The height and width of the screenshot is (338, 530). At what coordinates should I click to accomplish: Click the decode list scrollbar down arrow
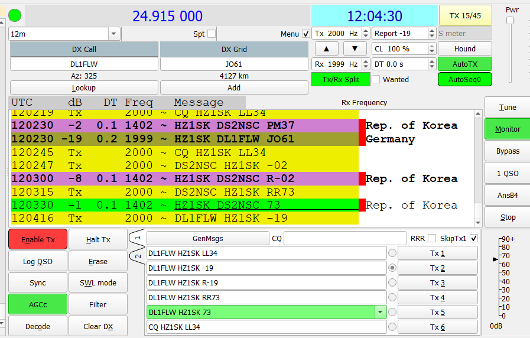click(478, 222)
